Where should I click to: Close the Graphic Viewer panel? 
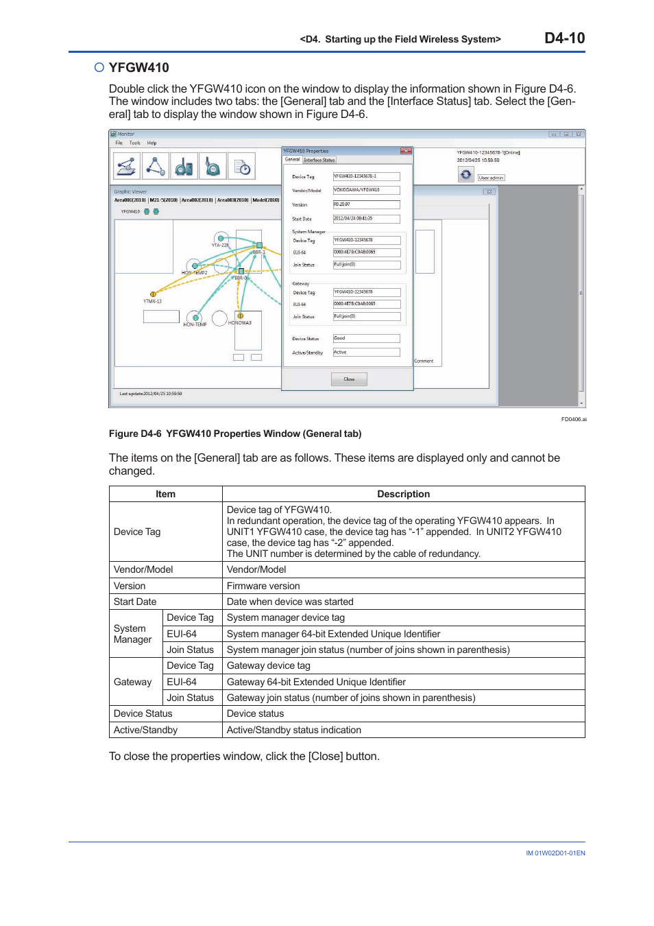[489, 192]
